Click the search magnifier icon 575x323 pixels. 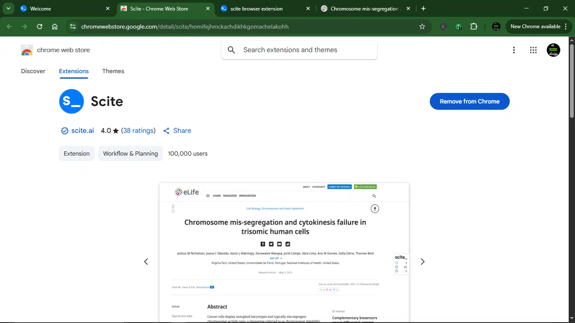[232, 50]
